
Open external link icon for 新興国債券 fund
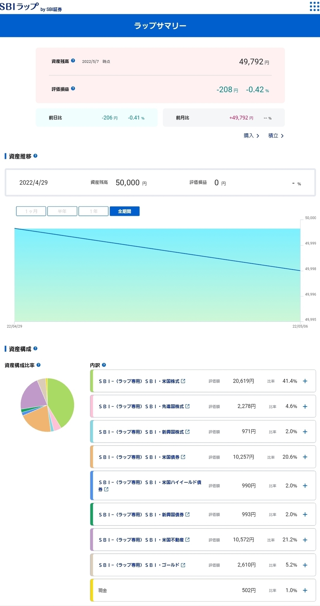pos(187,514)
